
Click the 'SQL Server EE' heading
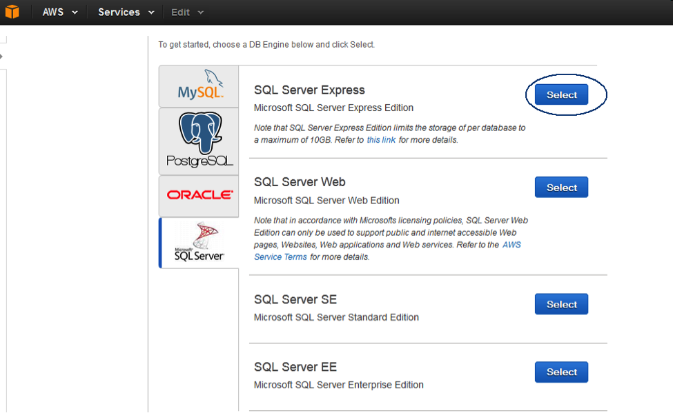[x=295, y=367]
